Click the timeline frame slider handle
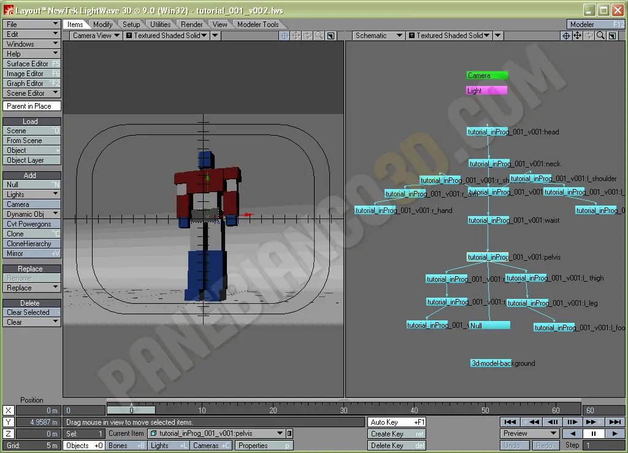 131,410
